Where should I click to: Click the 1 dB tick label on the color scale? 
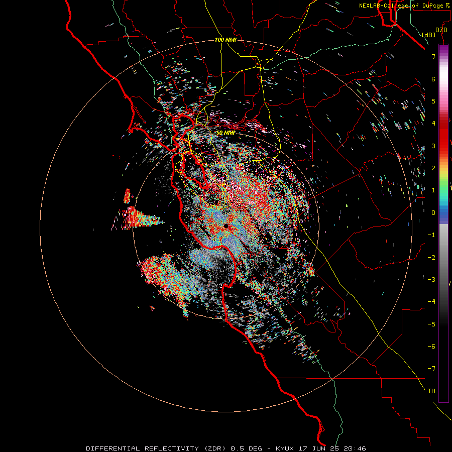pos(433,190)
